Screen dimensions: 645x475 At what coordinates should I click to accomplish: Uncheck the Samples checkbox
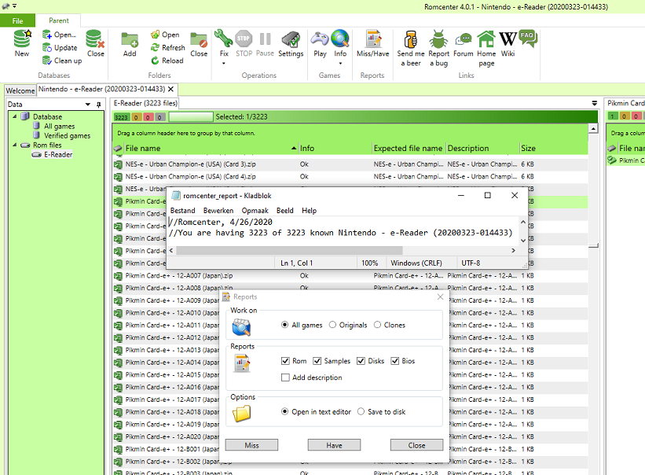click(317, 361)
